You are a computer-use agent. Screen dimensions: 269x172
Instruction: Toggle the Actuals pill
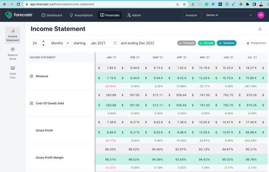[206, 43]
